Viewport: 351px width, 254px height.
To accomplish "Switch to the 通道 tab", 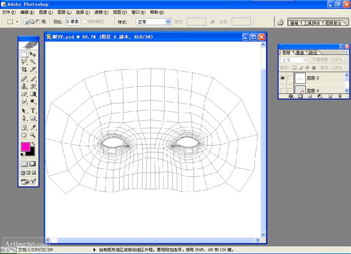I will point(300,52).
